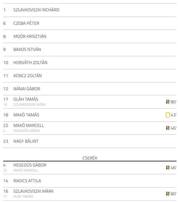
Task: Click grey Oláh Tamás under Szlavkovszki Márk
Action: pos(23,196)
